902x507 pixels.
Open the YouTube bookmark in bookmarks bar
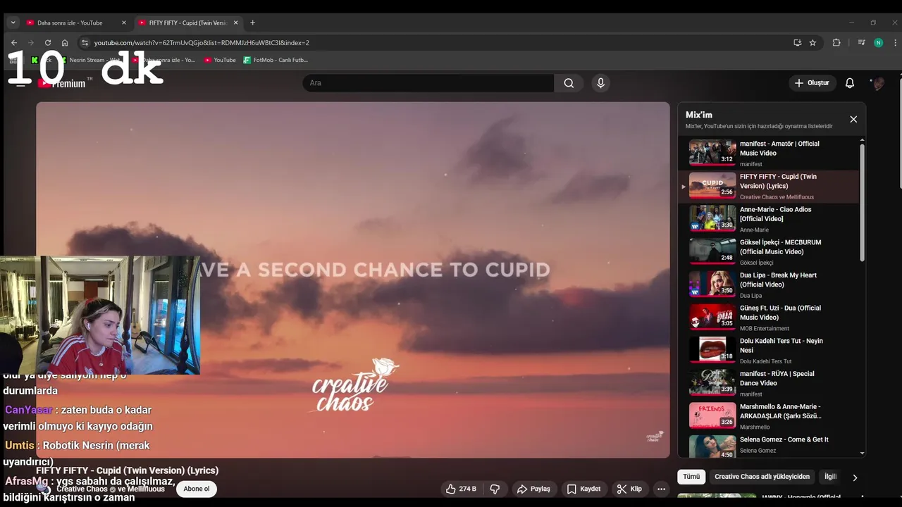(x=220, y=60)
